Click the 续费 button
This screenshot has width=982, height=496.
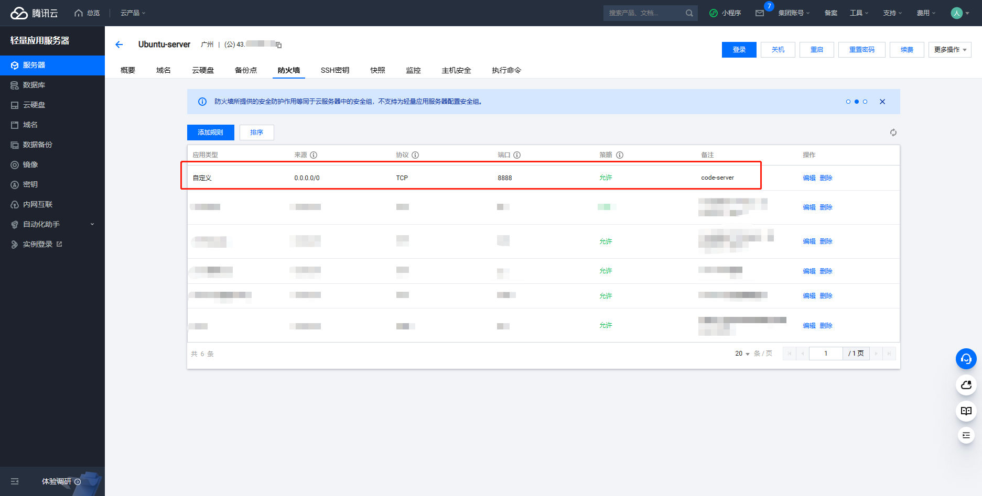(x=907, y=50)
